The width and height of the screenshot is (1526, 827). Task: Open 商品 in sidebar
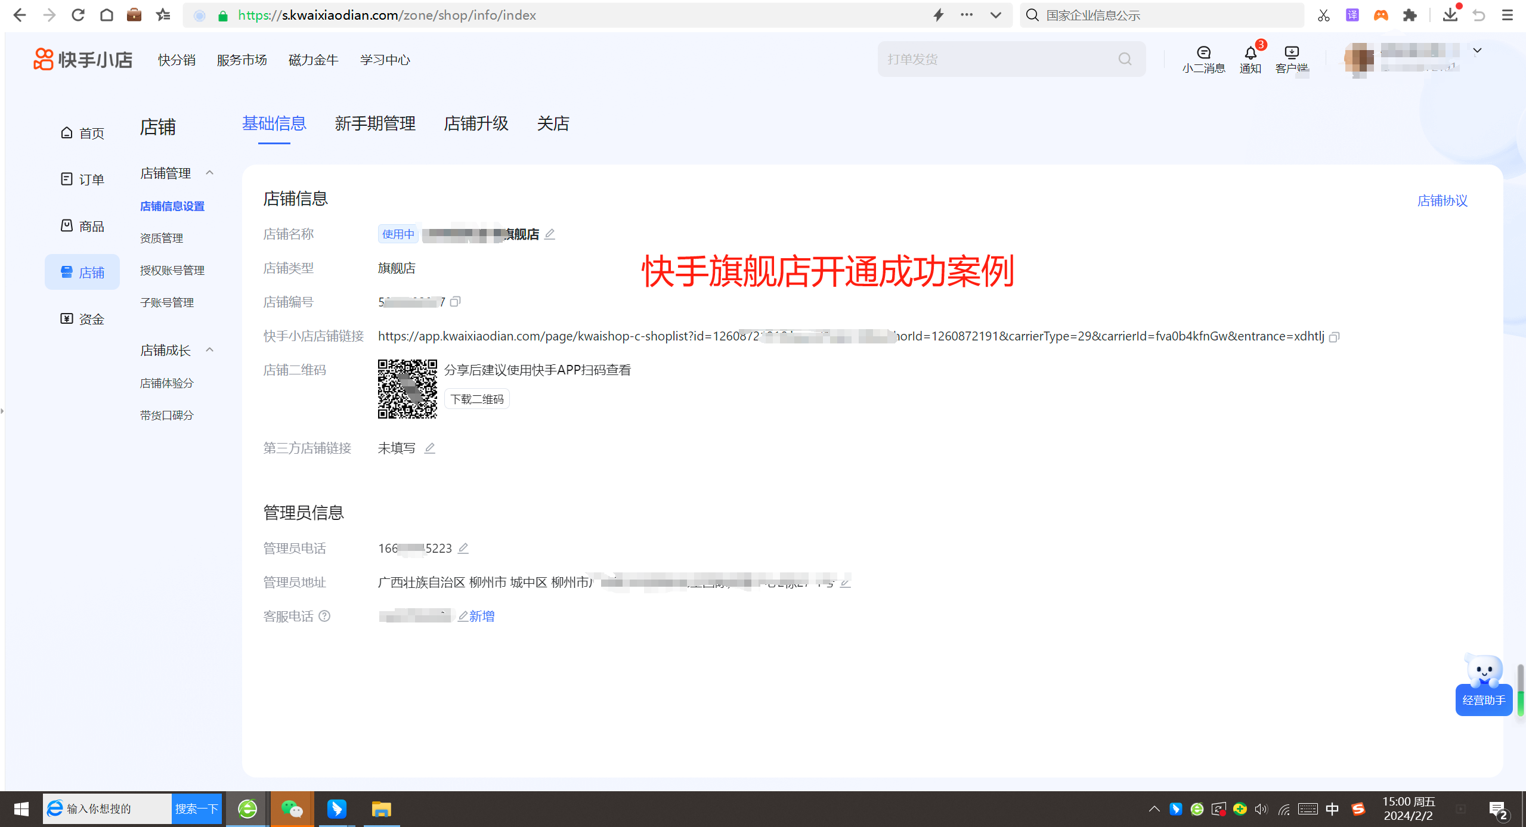[x=82, y=226]
